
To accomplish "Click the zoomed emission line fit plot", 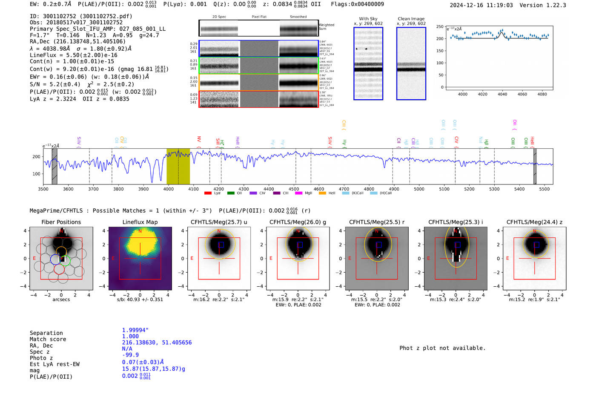I will point(499,58).
